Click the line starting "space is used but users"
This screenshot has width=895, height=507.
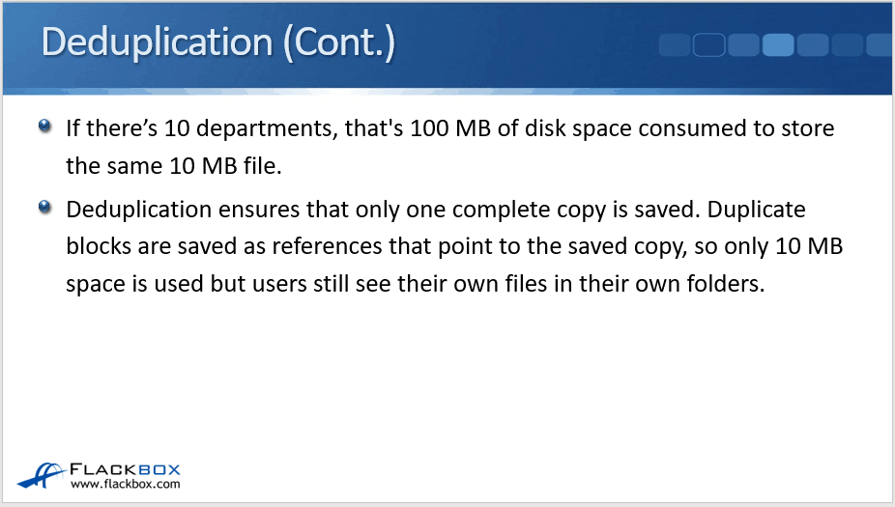(x=416, y=283)
